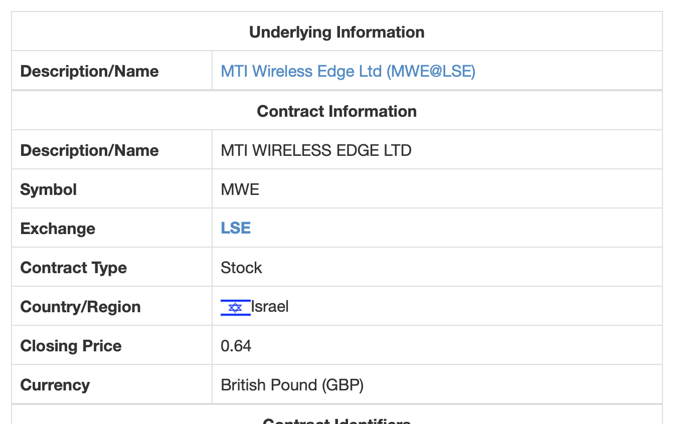Click the Underlying Information section header
673x424 pixels.
coord(336,33)
